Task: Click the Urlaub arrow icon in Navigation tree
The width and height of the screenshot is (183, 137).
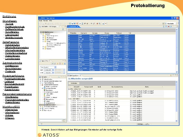Action: pos(44,101)
